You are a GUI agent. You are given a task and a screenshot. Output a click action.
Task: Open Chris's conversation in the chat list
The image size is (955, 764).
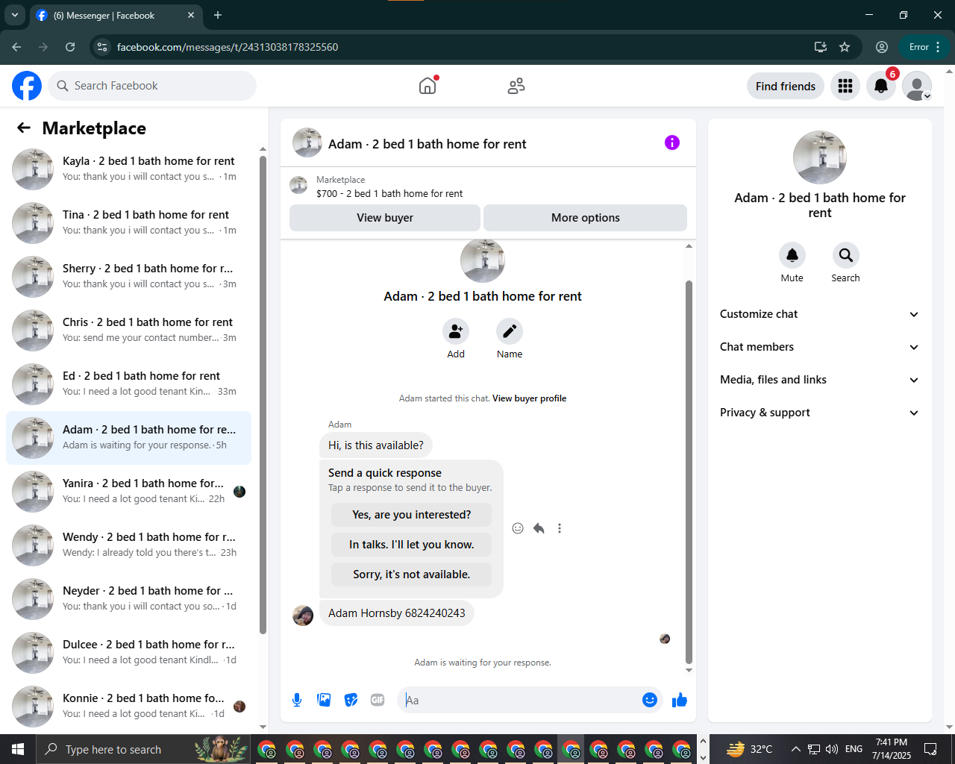[x=128, y=330]
